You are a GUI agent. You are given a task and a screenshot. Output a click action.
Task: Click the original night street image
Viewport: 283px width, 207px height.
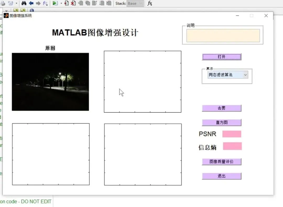tap(50, 82)
